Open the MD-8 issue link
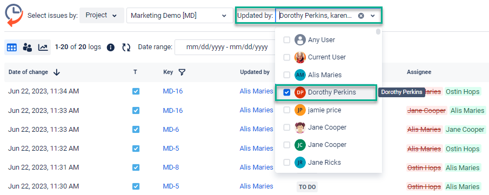 [x=171, y=167]
